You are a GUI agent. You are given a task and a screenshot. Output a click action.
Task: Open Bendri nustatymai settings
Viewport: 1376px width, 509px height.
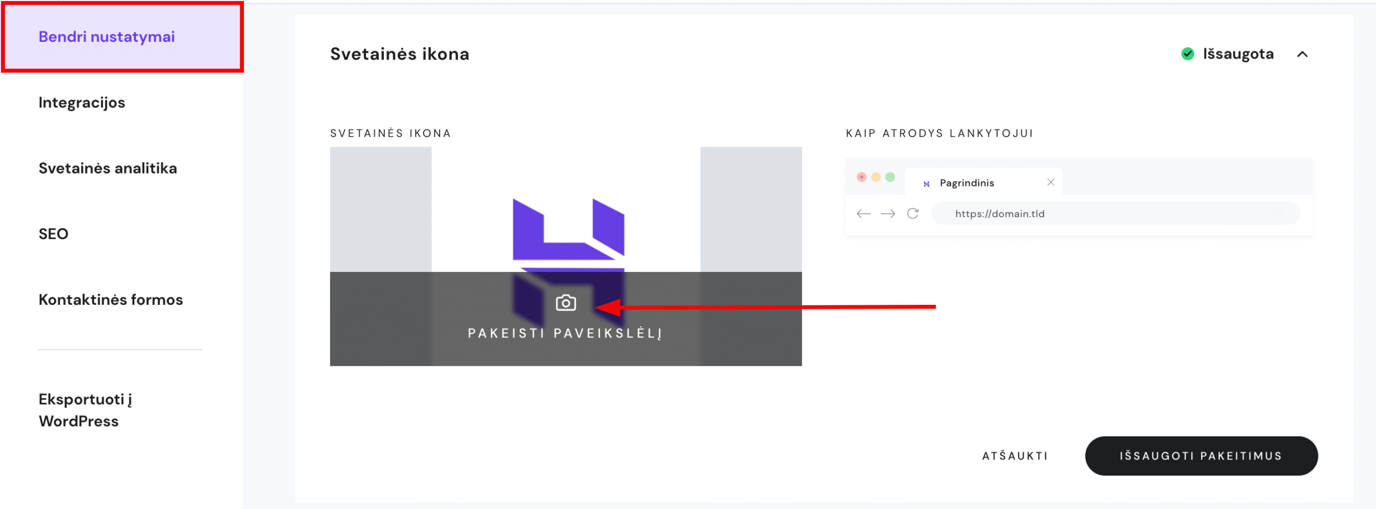106,37
